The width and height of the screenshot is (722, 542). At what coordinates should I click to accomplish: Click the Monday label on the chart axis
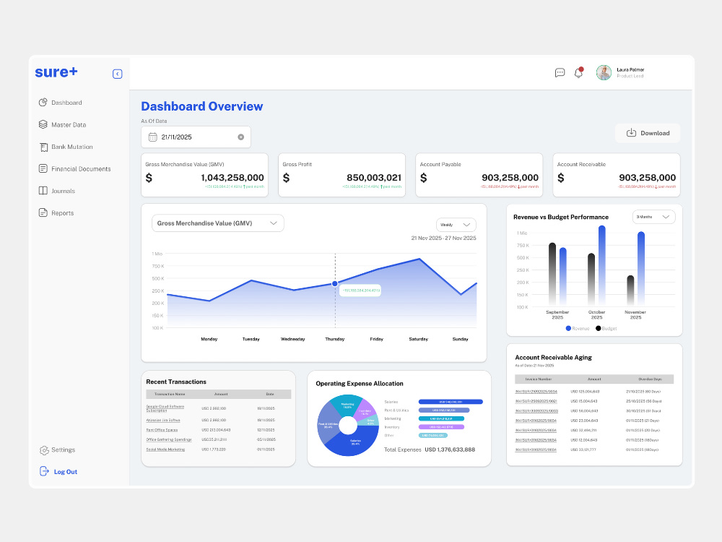coord(209,339)
